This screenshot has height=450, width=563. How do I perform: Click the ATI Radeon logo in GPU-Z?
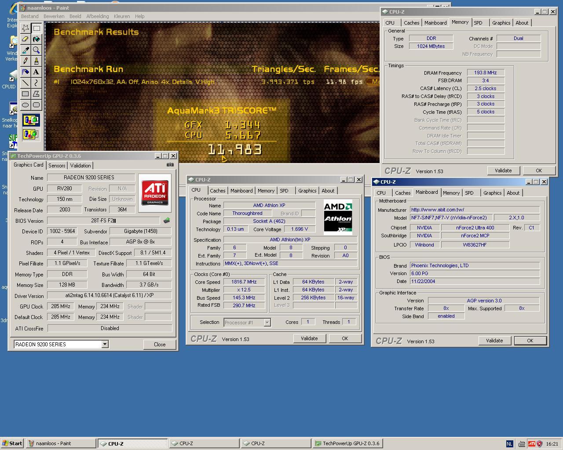pyautogui.click(x=155, y=193)
